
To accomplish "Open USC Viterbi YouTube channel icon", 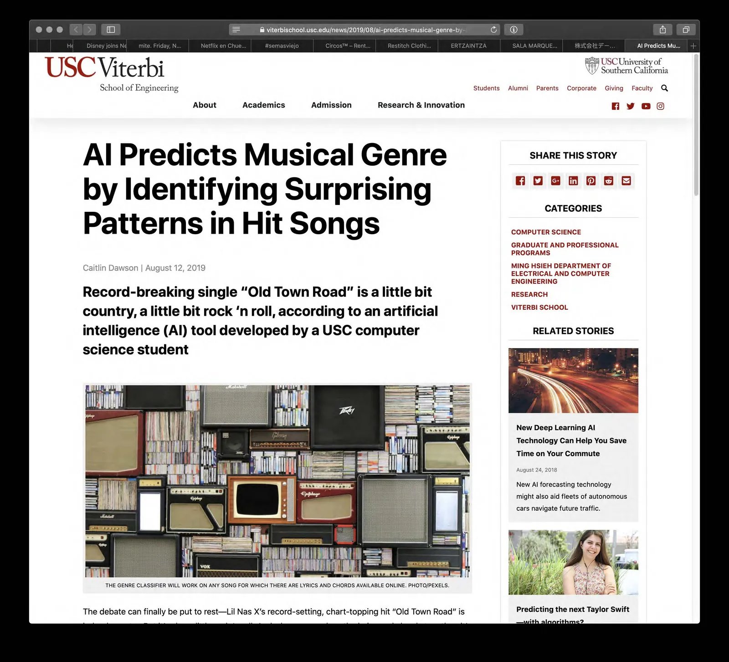I will [x=646, y=106].
